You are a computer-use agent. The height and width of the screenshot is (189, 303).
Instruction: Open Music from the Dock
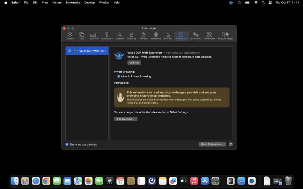coord(194,181)
